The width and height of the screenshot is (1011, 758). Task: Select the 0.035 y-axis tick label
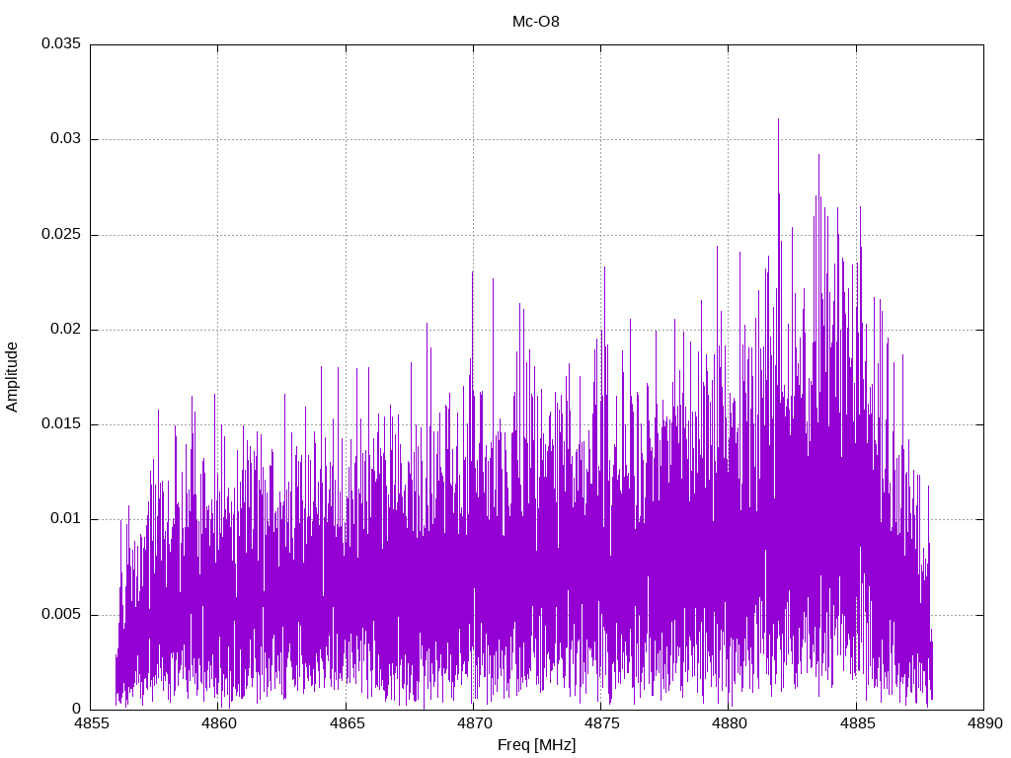click(61, 44)
